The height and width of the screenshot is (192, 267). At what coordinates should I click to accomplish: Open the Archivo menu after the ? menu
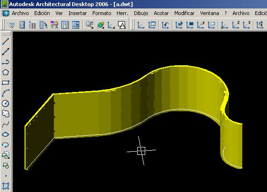pos(241,13)
